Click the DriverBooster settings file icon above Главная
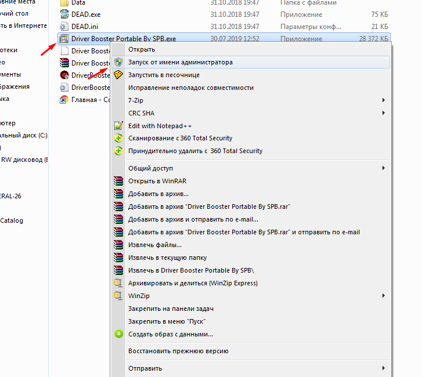Image resolution: width=422 pixels, height=377 pixels. click(64, 88)
